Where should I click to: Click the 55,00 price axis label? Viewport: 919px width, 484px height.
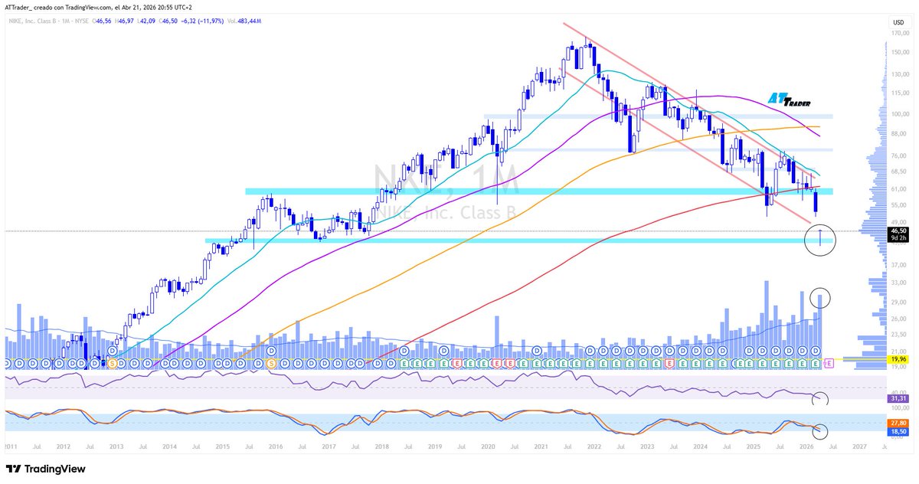pos(898,204)
